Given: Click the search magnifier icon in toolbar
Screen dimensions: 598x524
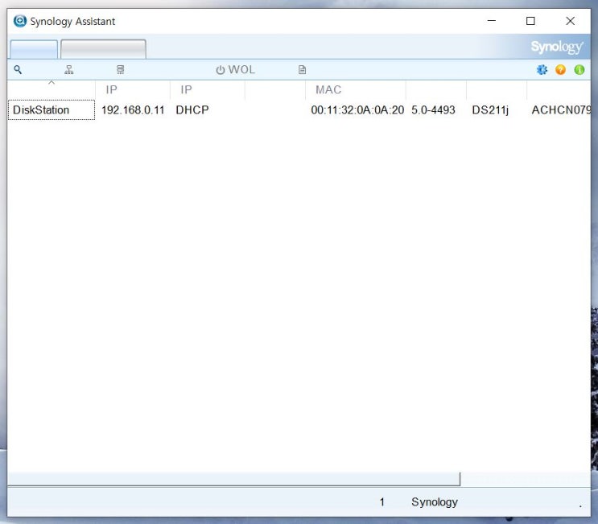Looking at the screenshot, I should coord(19,70).
